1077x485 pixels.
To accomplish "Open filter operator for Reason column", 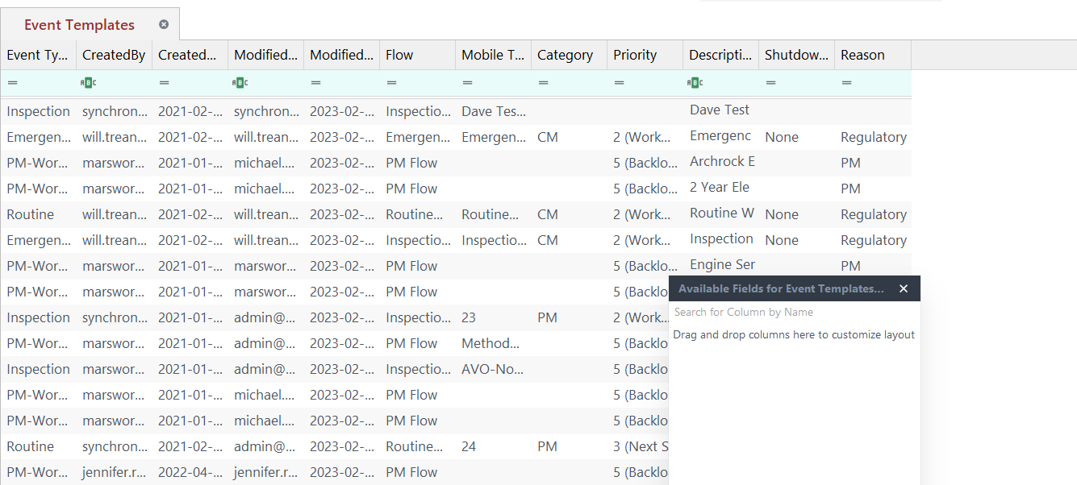I will point(846,82).
